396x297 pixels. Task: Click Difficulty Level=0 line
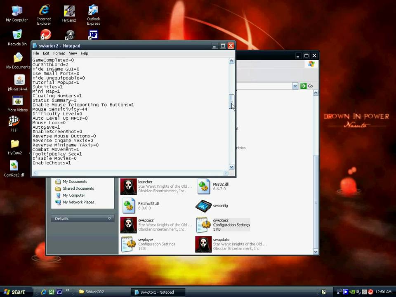pos(57,114)
